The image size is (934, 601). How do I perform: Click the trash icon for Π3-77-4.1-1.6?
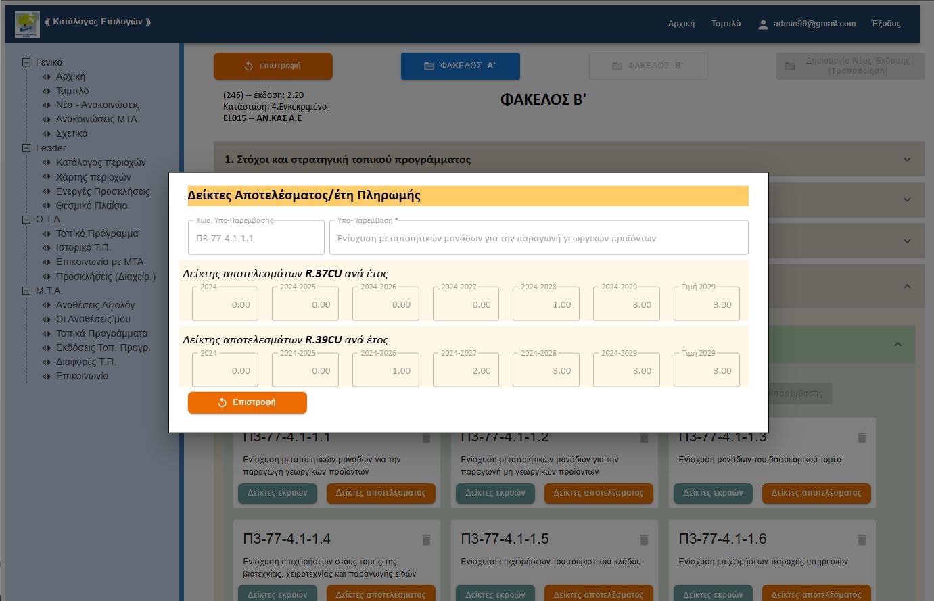(862, 539)
